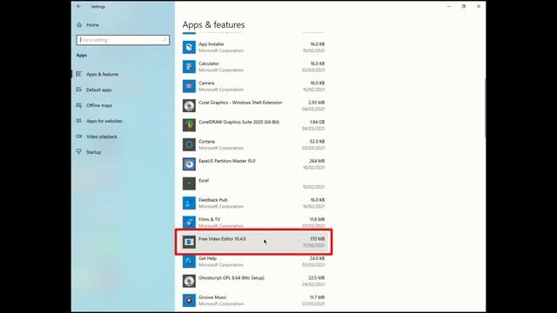The height and width of the screenshot is (313, 557).
Task: Click the Default apps sidebar icon
Action: [x=79, y=90]
